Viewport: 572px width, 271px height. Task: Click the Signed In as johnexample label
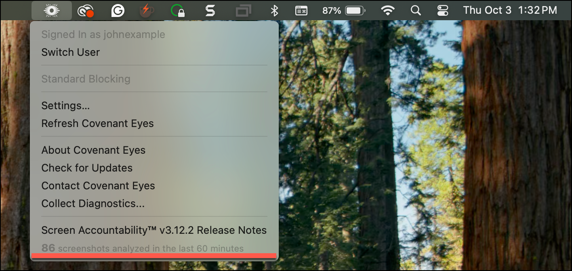click(103, 34)
